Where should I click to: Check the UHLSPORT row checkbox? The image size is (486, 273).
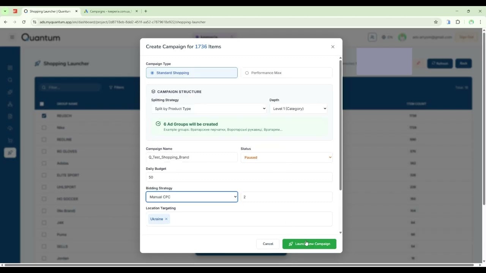[x=44, y=187]
